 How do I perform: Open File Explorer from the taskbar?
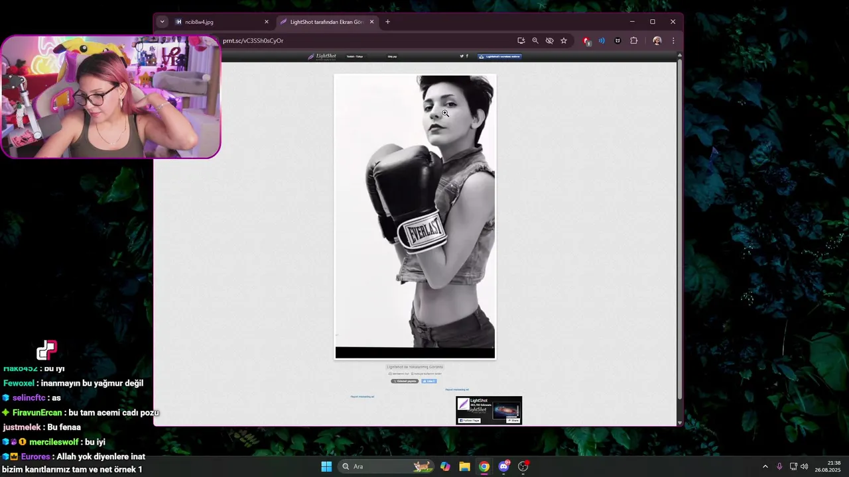click(464, 466)
